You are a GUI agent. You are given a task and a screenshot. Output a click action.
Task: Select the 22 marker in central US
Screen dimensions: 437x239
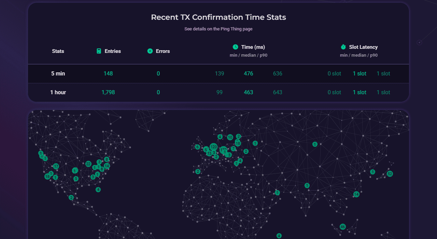[88, 164]
